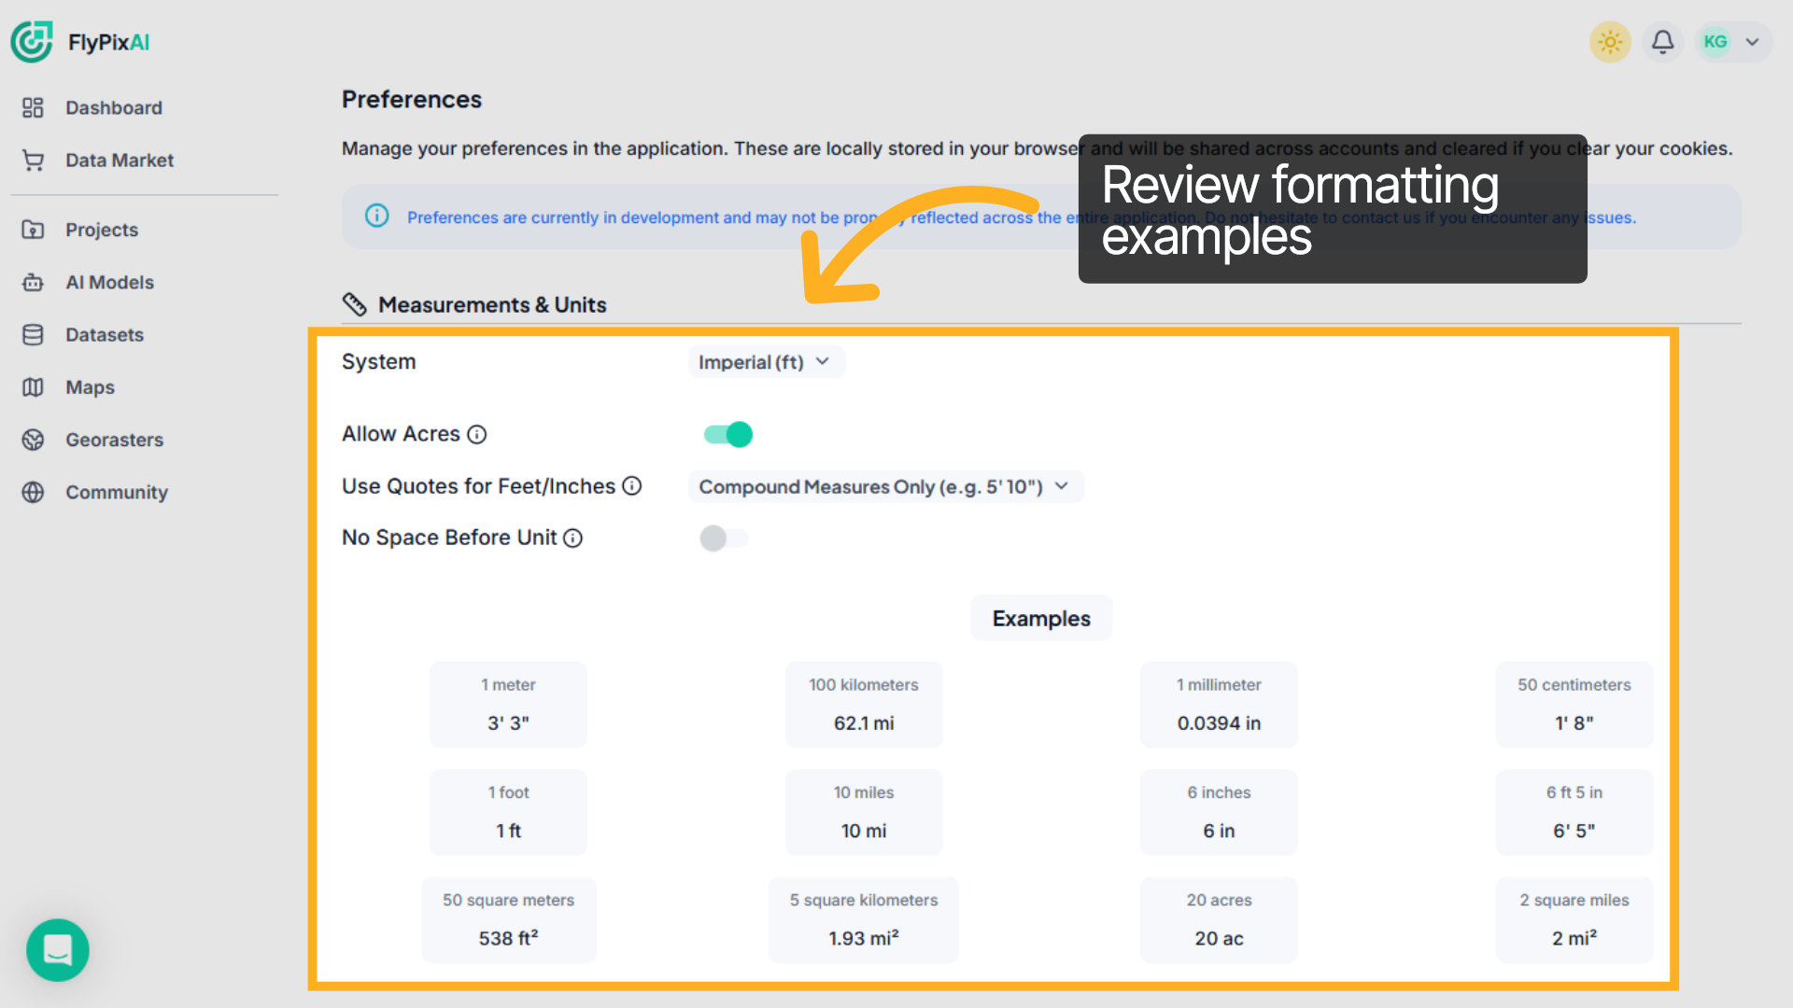
Task: Disable the Allow Acres toggle
Action: coord(727,435)
